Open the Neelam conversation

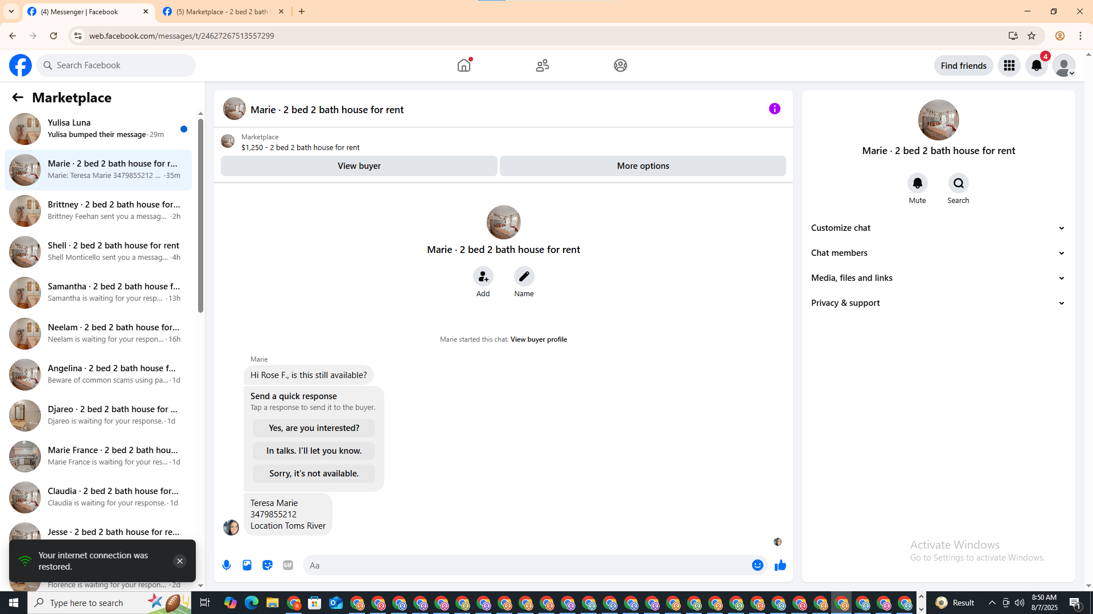(x=98, y=334)
